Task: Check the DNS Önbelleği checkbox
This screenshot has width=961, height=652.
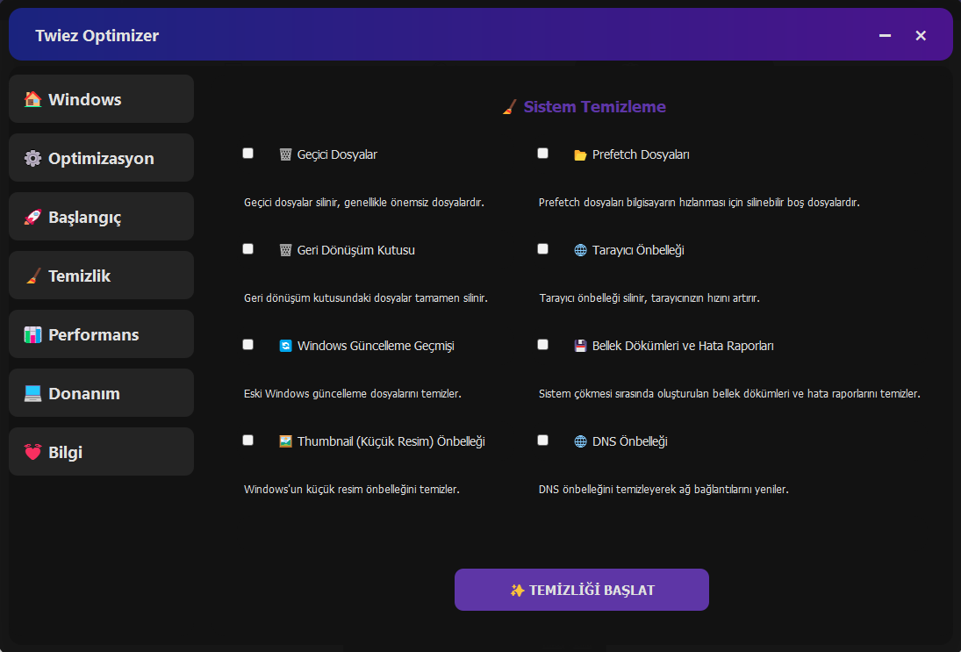Action: [x=542, y=440]
